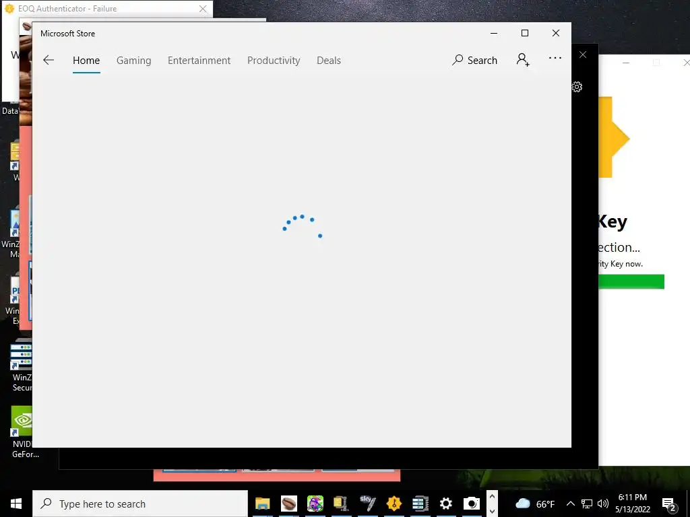Open Search in Microsoft Store
Image resolution: width=690 pixels, height=517 pixels.
pyautogui.click(x=474, y=60)
